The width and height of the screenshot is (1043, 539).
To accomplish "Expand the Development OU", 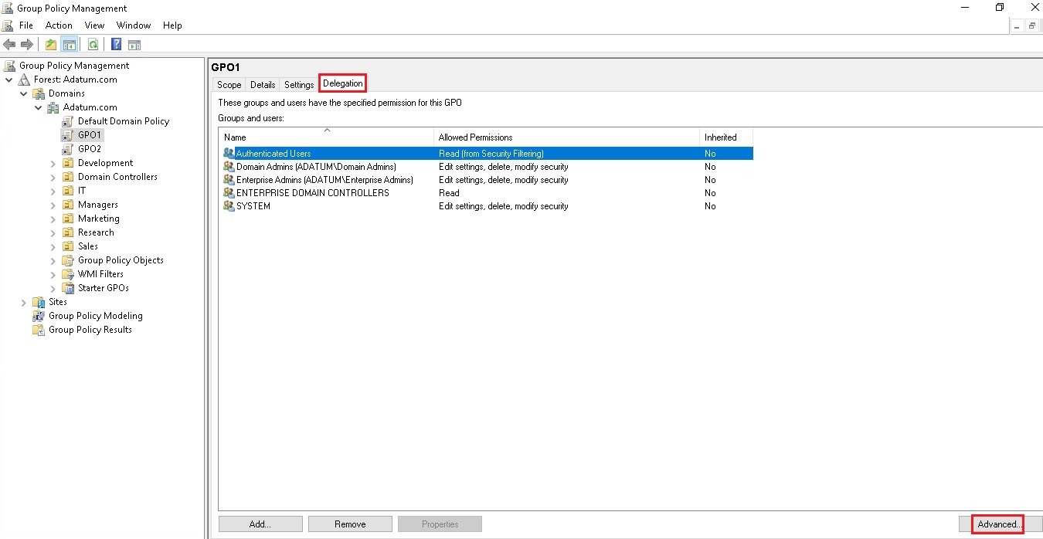I will click(x=53, y=163).
